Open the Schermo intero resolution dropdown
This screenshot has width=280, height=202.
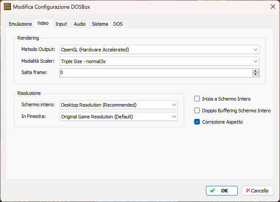coord(119,105)
